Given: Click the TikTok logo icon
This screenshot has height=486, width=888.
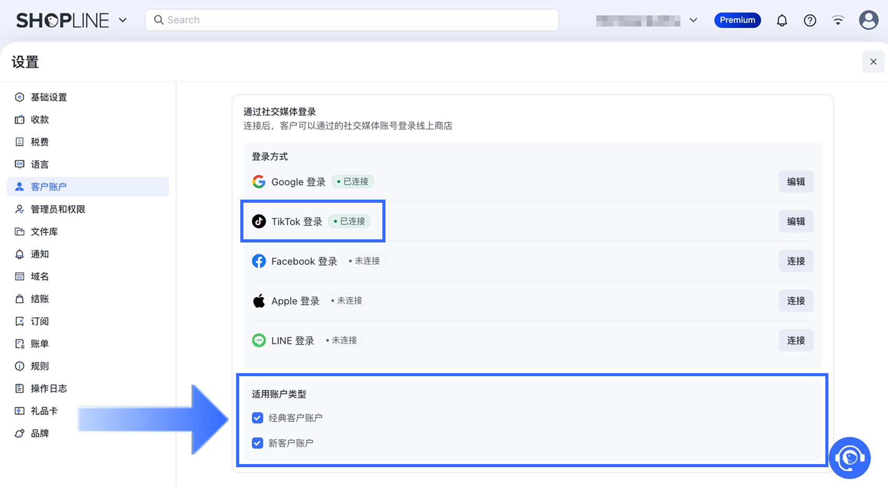Looking at the screenshot, I should coord(259,221).
